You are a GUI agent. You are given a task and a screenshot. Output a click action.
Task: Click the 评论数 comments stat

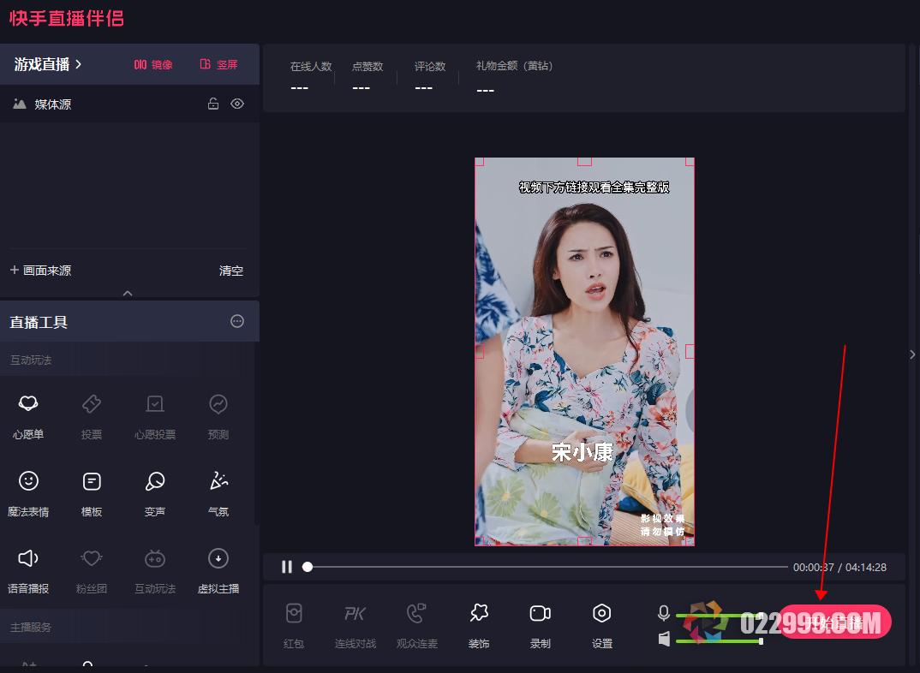(429, 76)
